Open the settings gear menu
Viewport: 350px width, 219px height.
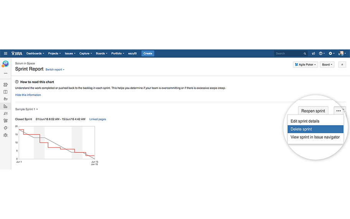pyautogui.click(x=331, y=54)
